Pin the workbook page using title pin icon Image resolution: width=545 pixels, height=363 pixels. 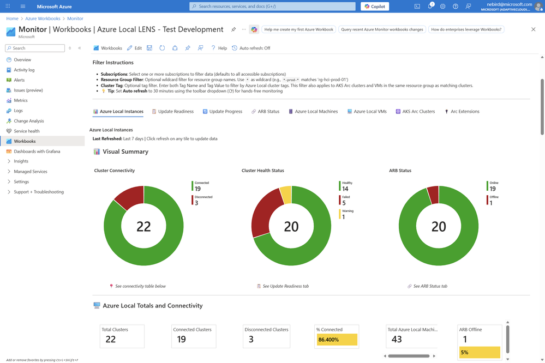(233, 29)
